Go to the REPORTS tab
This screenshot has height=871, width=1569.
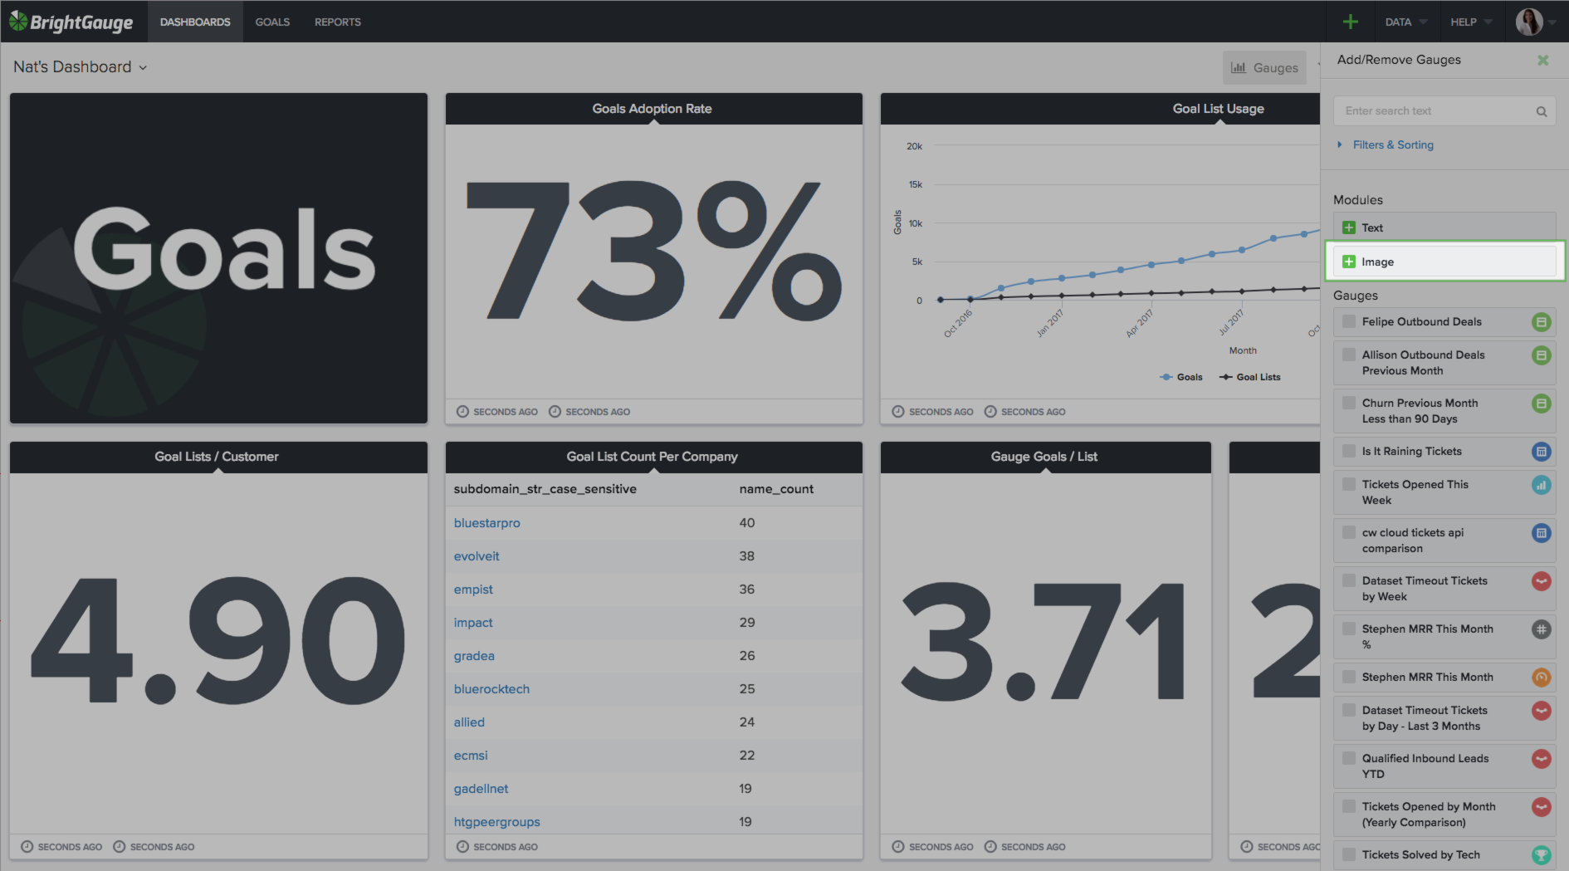(338, 22)
